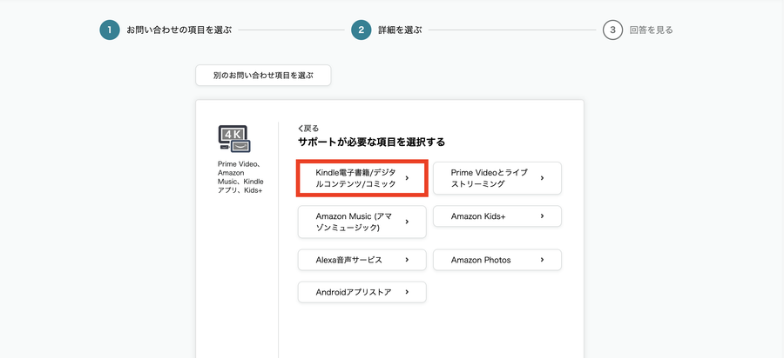Select Androidアプリストア option
Image resolution: width=784 pixels, height=358 pixels.
click(x=362, y=292)
